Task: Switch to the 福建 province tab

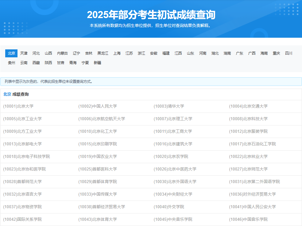Action: click(166, 53)
